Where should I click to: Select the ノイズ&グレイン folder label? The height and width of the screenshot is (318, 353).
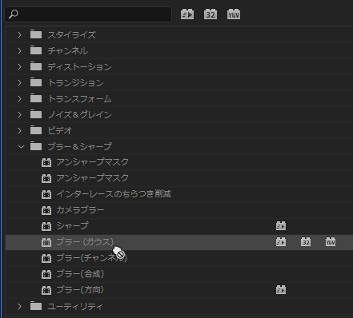tap(79, 114)
